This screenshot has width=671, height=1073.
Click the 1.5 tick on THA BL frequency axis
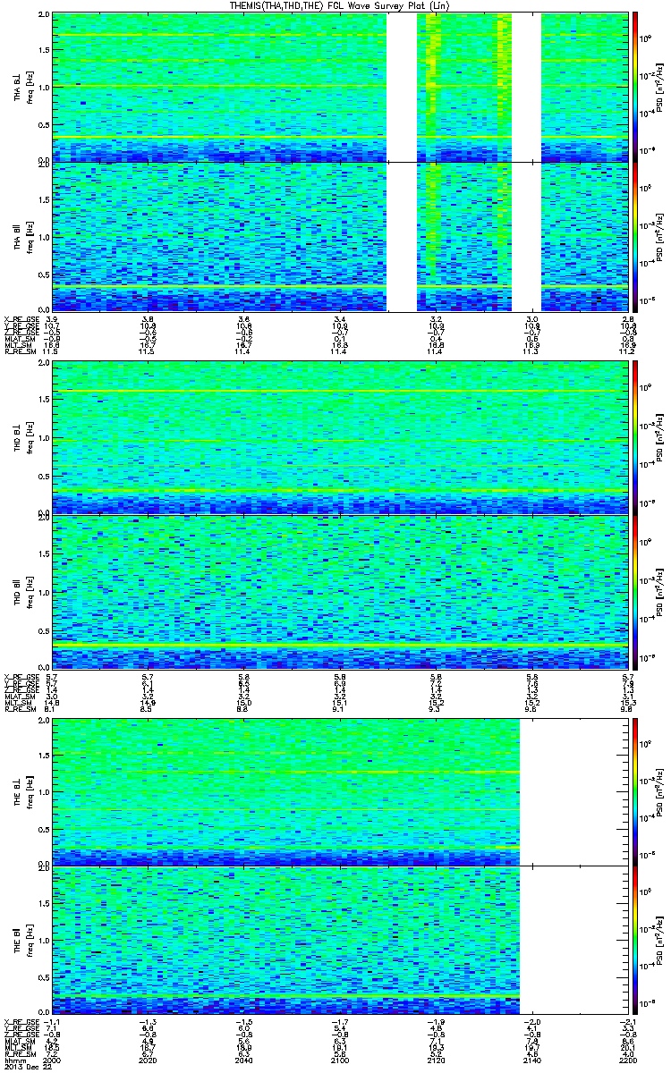[43, 50]
